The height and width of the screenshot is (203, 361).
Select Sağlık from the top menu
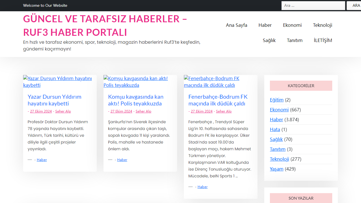(269, 40)
